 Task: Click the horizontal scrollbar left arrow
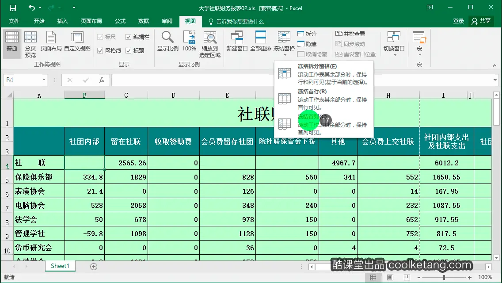click(311, 267)
